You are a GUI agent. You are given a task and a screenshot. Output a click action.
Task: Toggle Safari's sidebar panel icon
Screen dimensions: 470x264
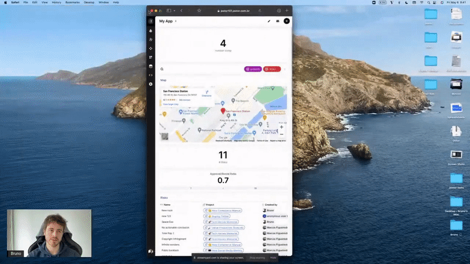tap(169, 11)
